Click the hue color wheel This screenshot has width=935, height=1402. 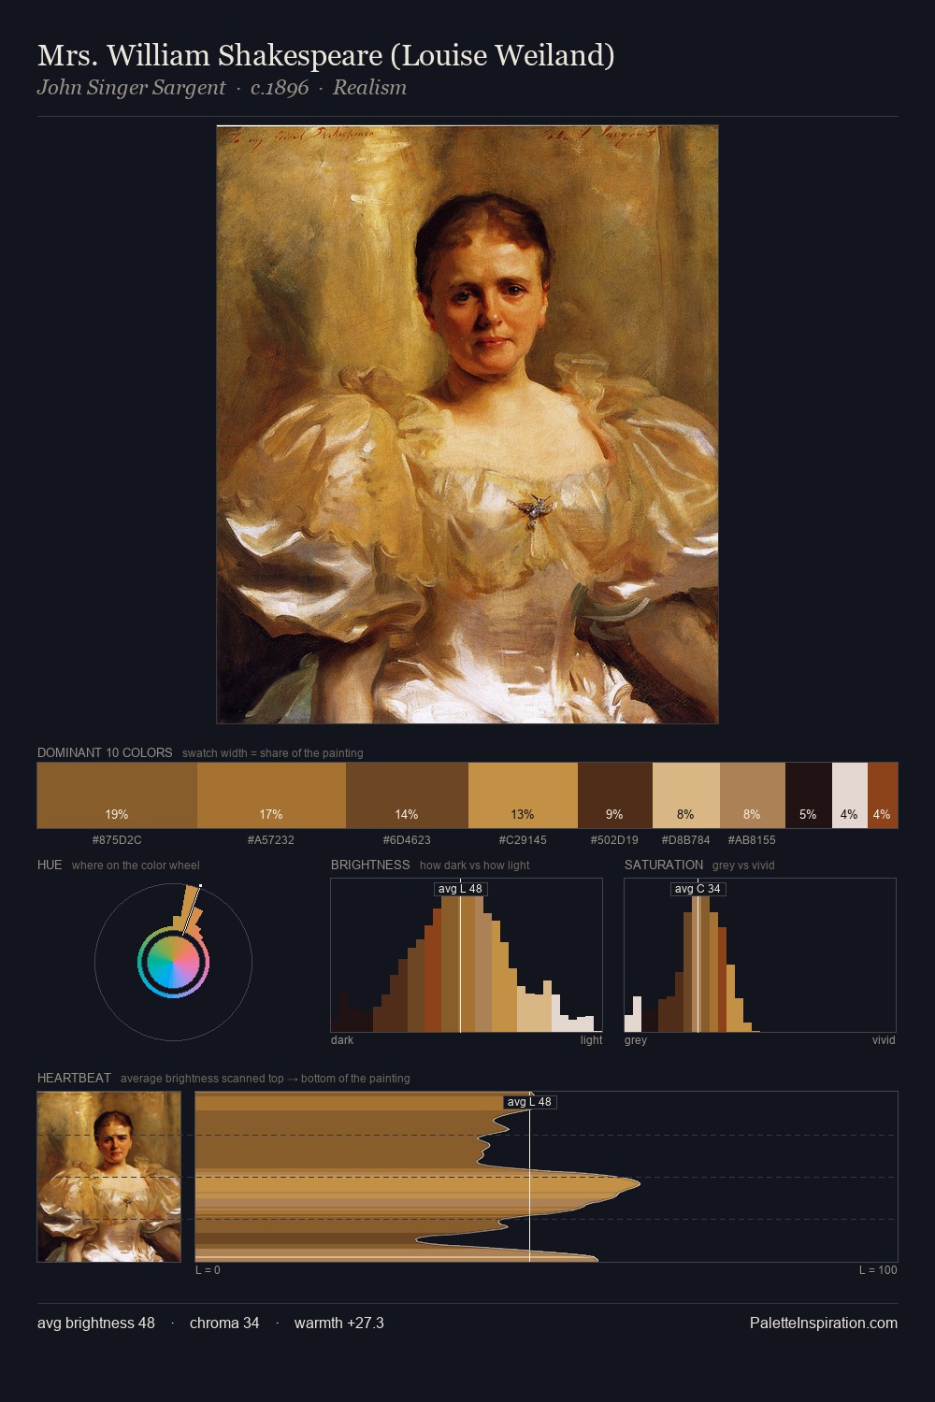click(x=173, y=962)
